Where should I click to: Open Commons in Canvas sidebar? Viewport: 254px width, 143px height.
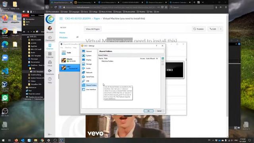tap(50, 72)
